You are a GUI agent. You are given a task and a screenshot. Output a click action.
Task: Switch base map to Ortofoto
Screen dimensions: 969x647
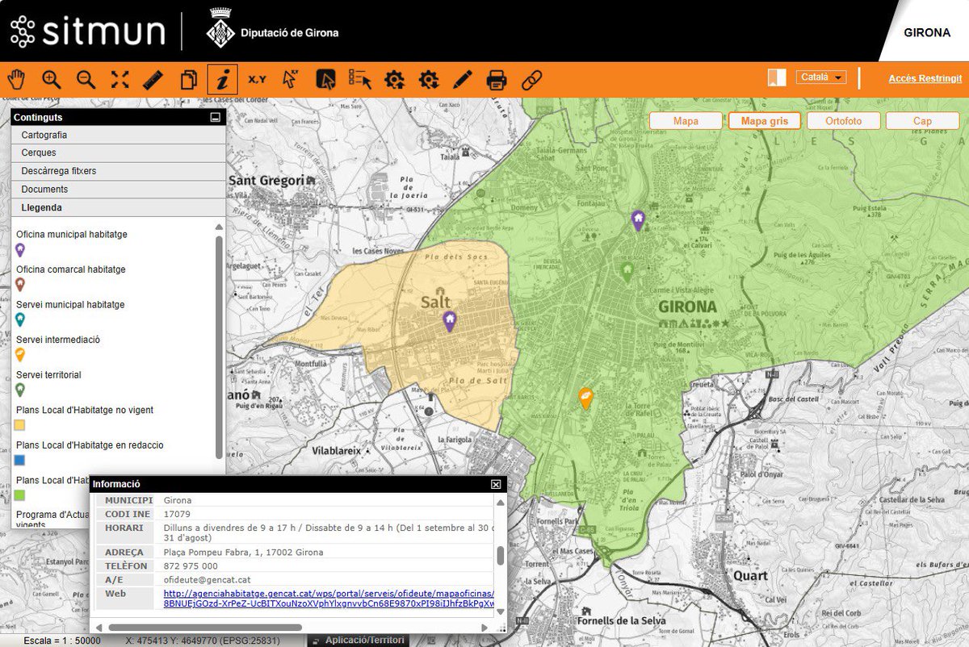844,121
